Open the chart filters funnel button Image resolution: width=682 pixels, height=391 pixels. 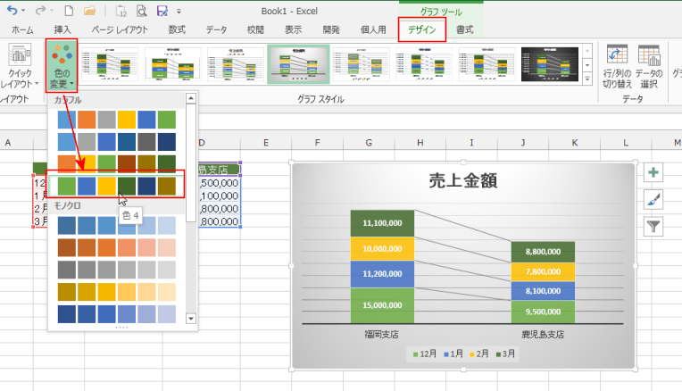pyautogui.click(x=653, y=226)
